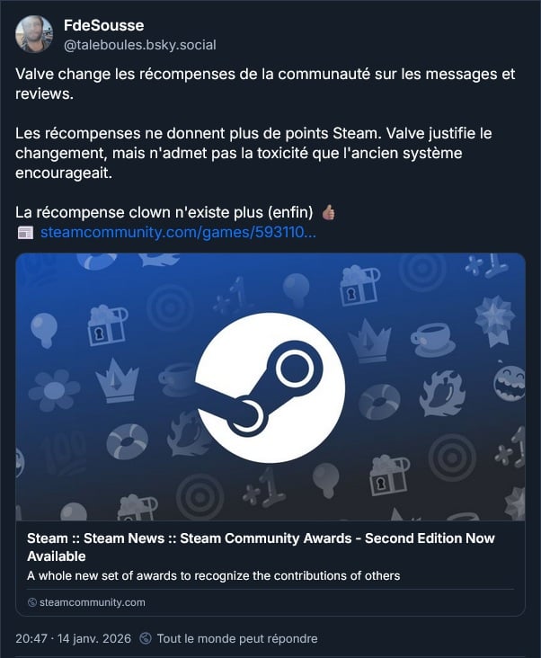
Task: Open the @taleboules.bsky.social handle
Action: [139, 45]
